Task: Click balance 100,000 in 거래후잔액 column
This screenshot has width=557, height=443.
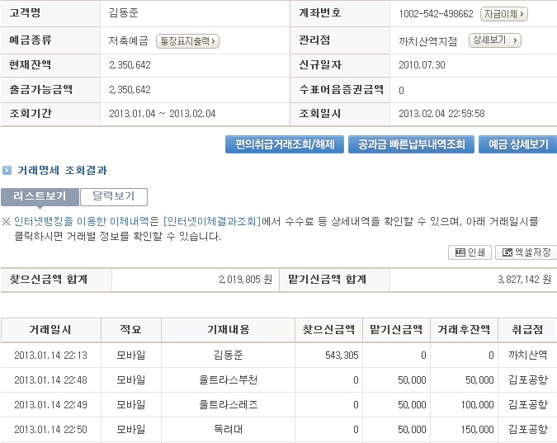Action: click(x=478, y=404)
